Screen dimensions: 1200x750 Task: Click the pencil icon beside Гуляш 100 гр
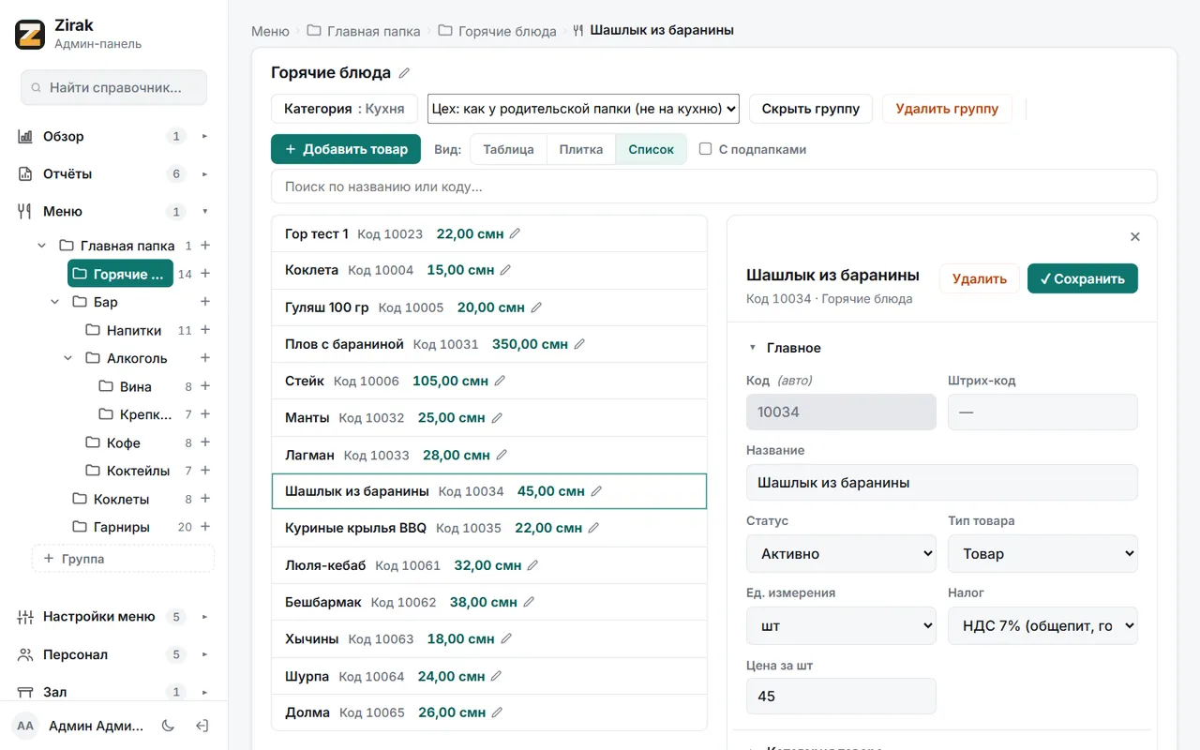[536, 307]
